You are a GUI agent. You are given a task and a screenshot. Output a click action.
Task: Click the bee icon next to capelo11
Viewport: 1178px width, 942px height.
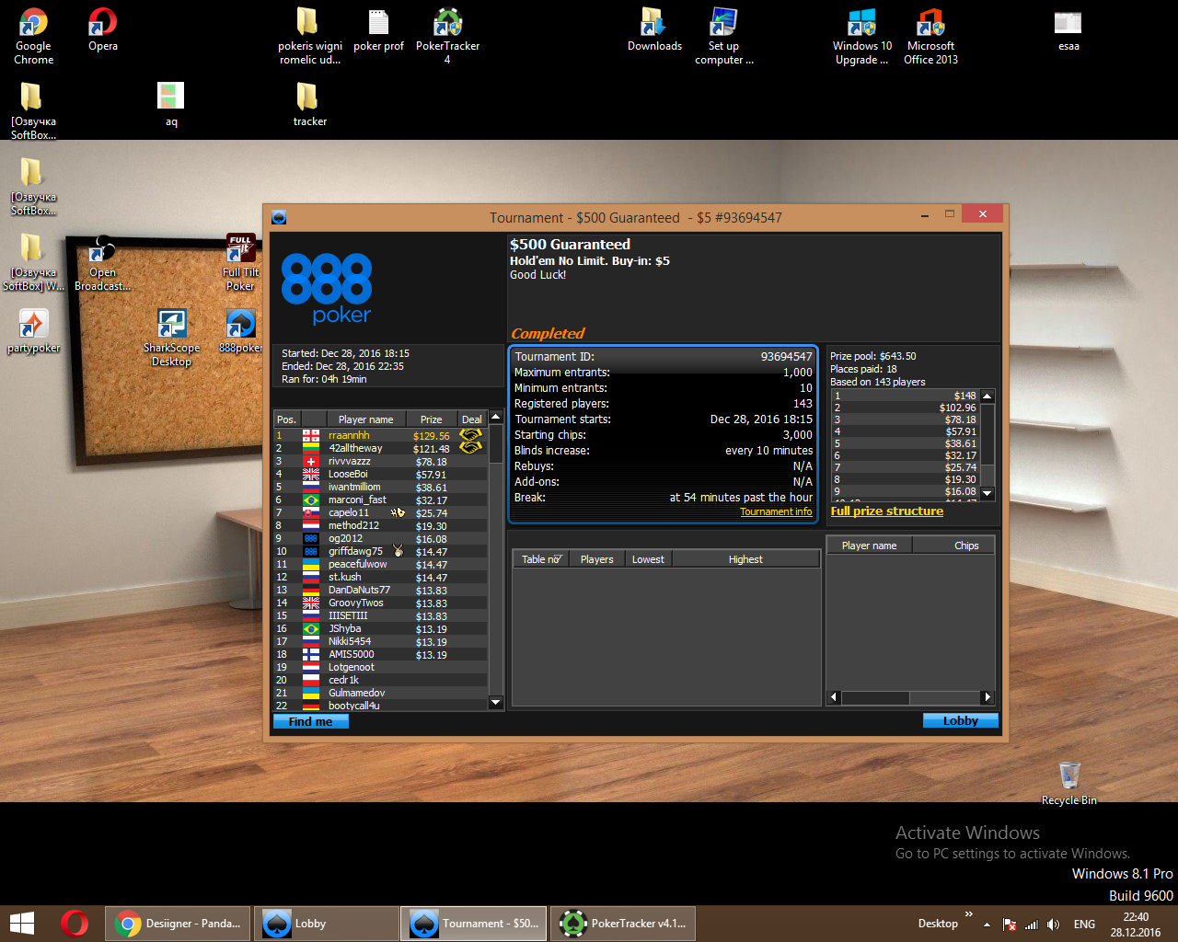click(398, 512)
